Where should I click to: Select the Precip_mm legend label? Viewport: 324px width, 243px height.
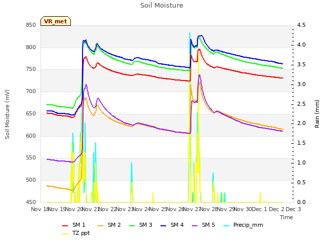[248, 225]
